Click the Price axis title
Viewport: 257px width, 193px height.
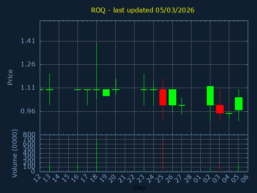[x=10, y=77]
